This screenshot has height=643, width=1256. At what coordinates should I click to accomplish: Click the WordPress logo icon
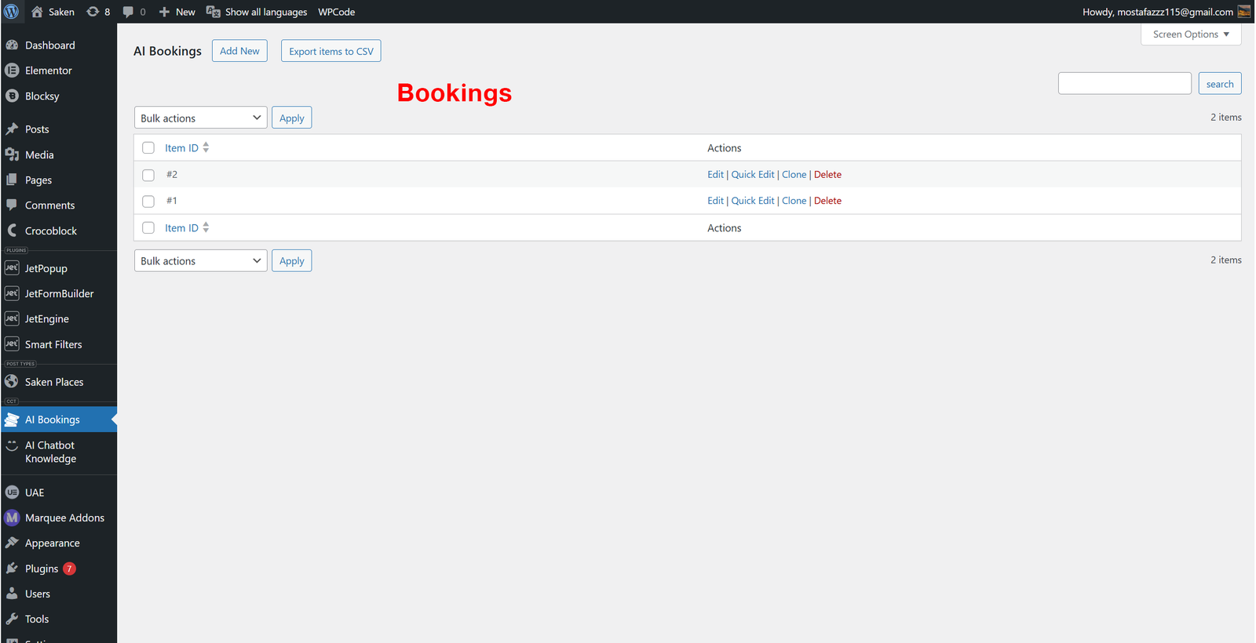pos(12,12)
